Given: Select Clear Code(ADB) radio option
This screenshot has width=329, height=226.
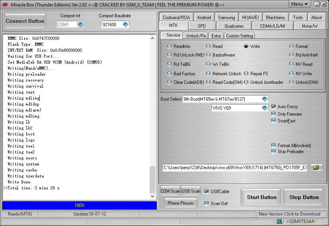Looking at the screenshot, I should point(169,82).
